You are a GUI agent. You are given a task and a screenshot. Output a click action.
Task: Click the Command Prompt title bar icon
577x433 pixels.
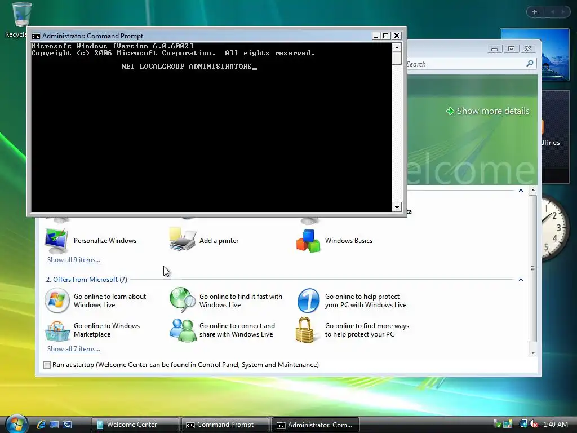[x=35, y=36]
